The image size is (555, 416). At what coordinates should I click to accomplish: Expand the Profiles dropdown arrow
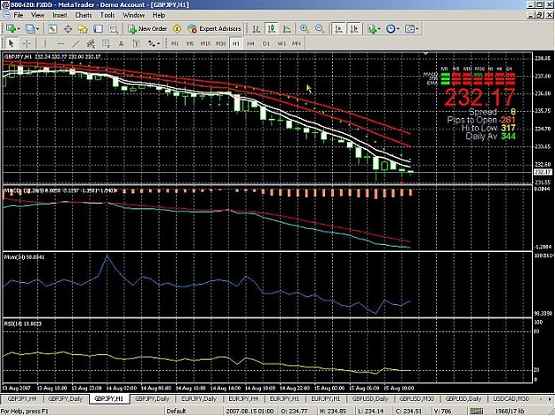coord(37,28)
